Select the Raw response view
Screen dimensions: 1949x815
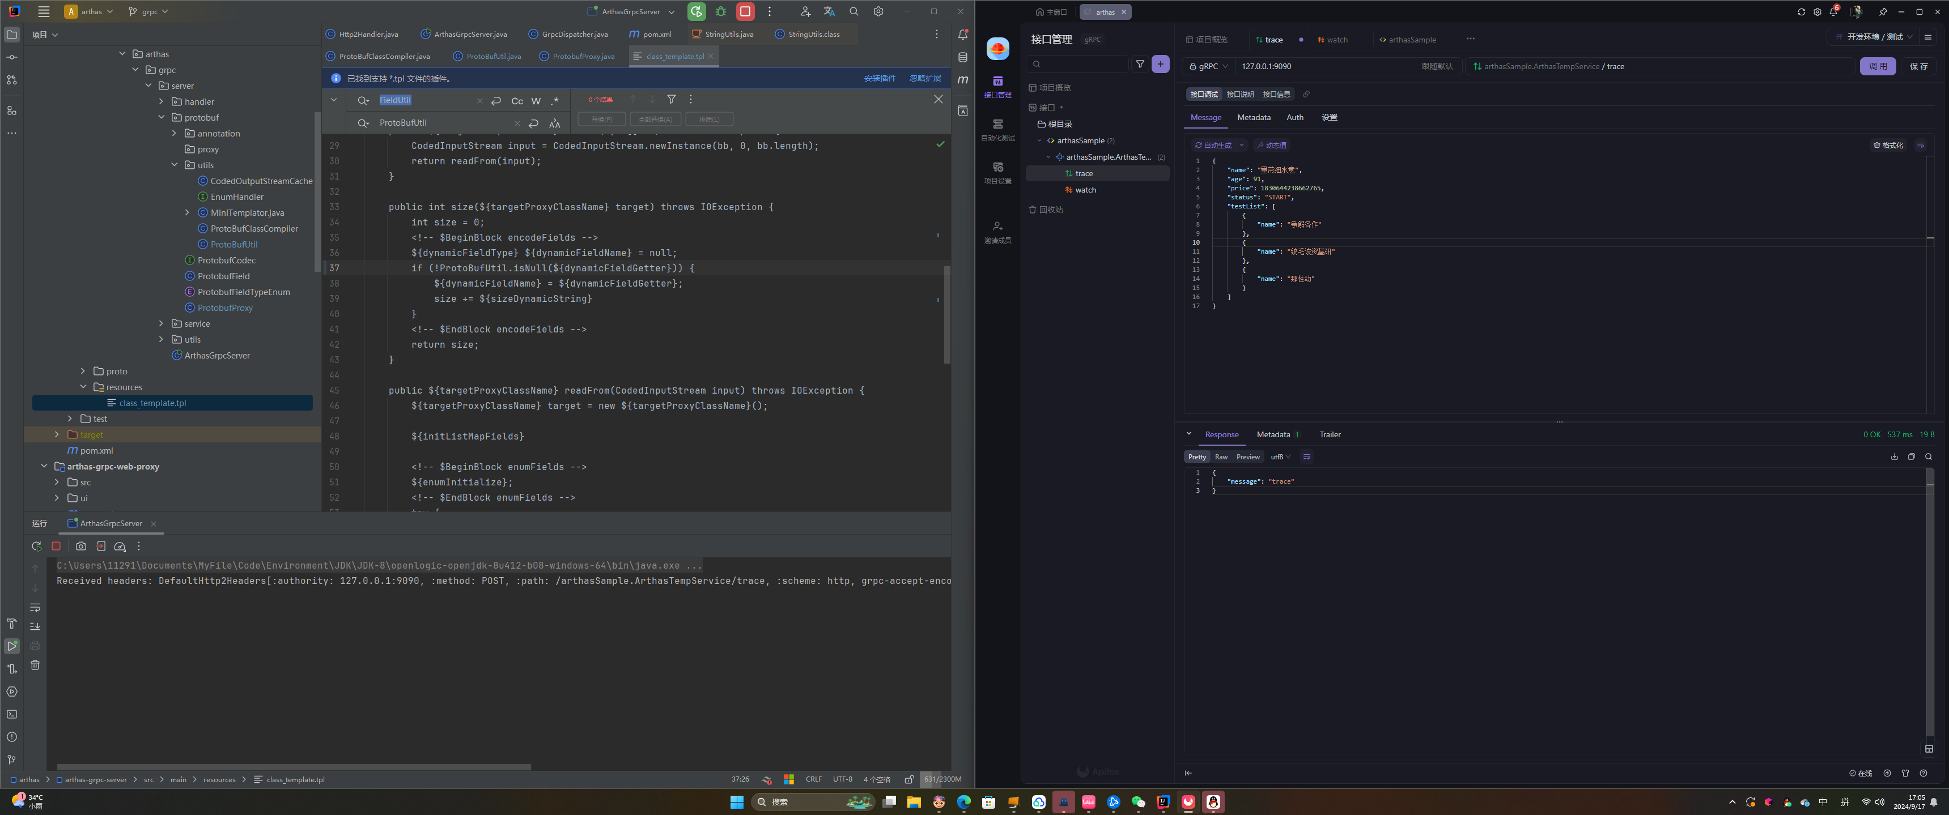pos(1220,456)
